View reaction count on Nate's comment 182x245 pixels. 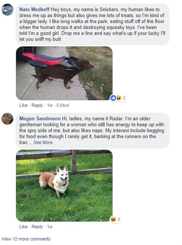[124, 98]
